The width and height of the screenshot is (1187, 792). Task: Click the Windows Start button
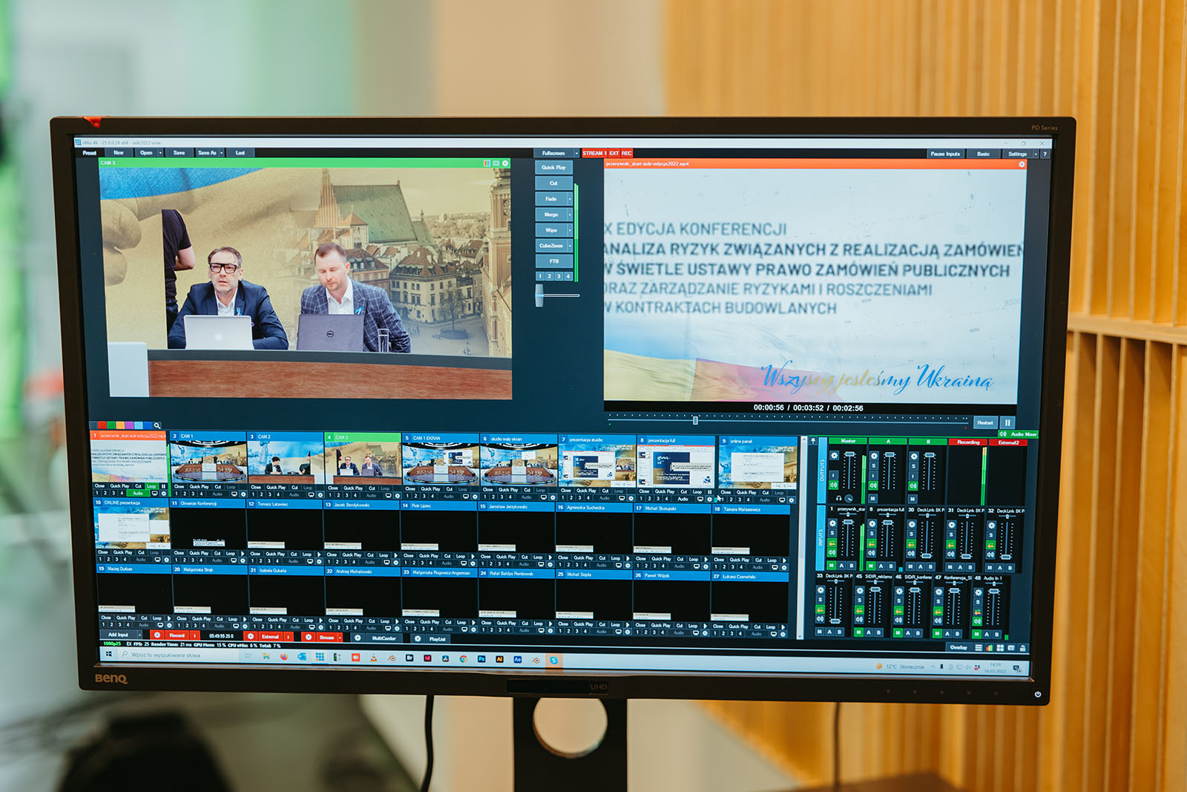(109, 654)
